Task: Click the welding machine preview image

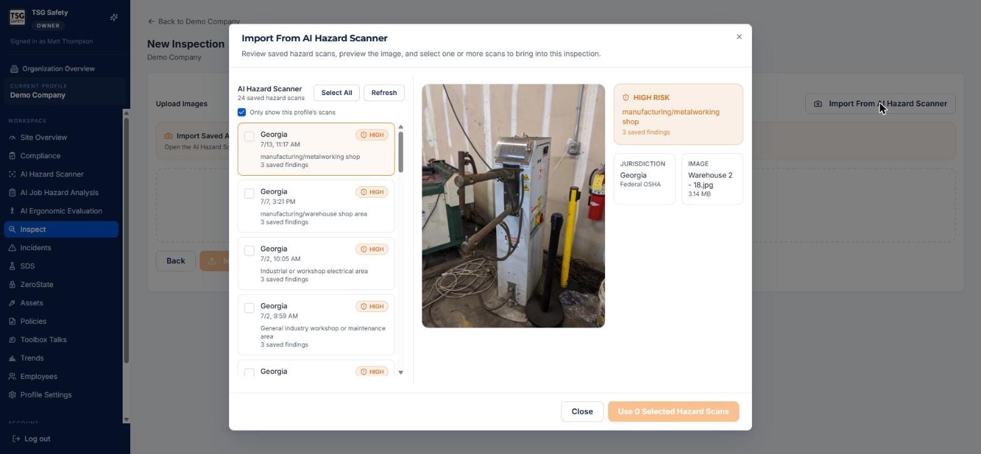Action: tap(513, 206)
